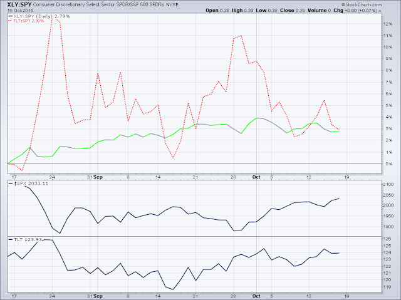The width and height of the screenshot is (401, 300).
Task: Click the up-triangle icon after the Chg value
Action: tap(380, 11)
